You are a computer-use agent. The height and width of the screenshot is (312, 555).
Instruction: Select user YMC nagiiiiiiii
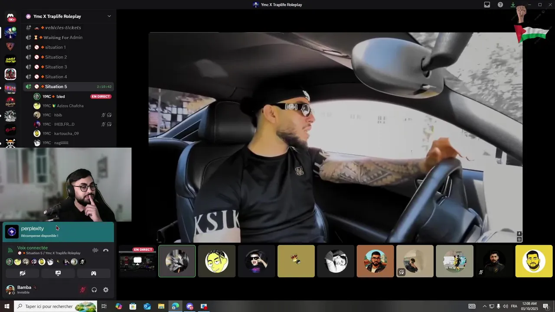pos(72,143)
